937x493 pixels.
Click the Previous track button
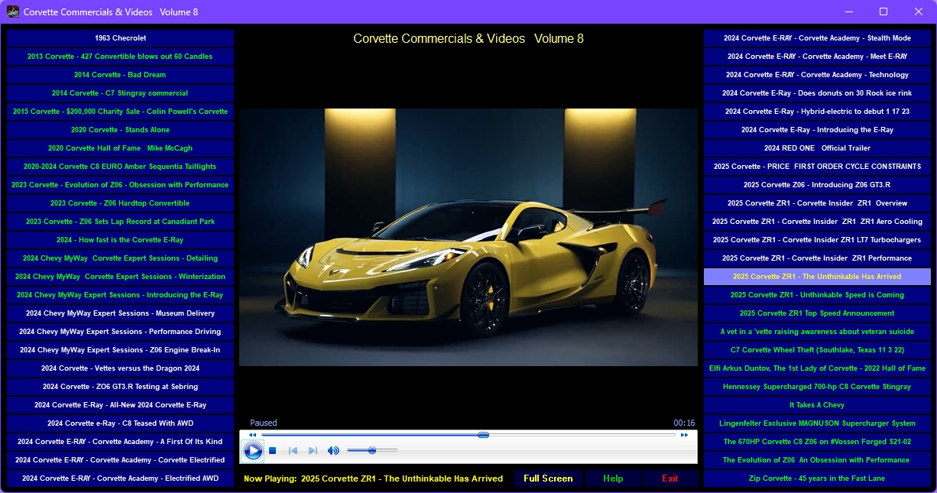pos(293,451)
